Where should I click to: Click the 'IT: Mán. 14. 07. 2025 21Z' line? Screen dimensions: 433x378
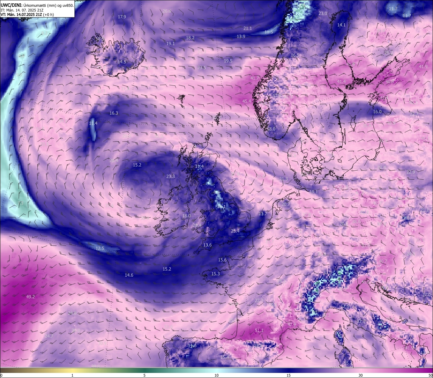(22, 10)
